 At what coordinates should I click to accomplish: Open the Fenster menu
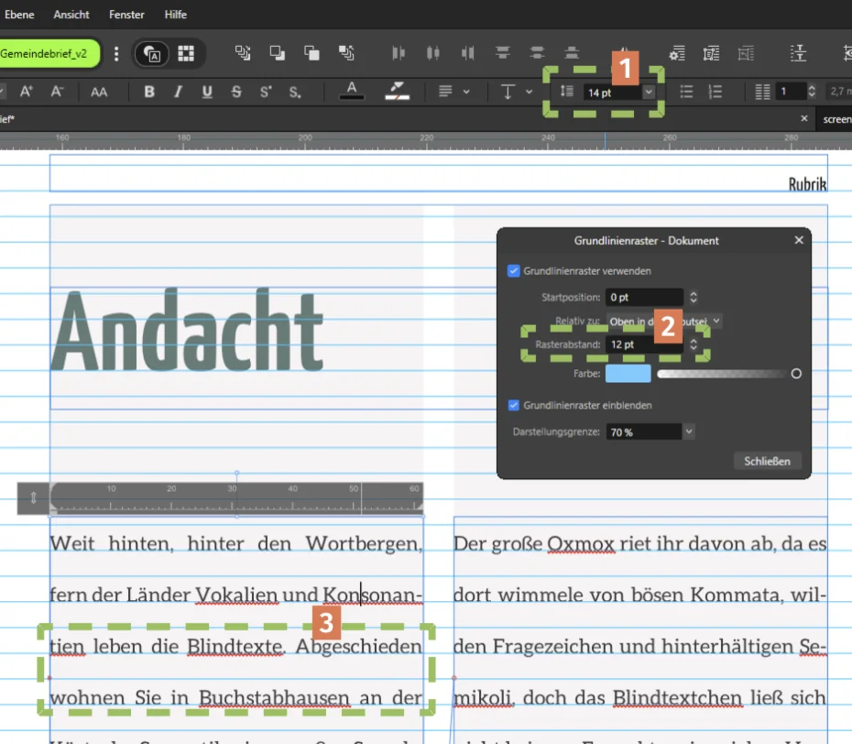126,15
